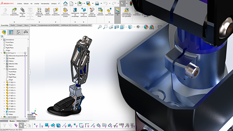
Task: Toggle Filter Solid Bodies selection filter
Action: click(58, 125)
